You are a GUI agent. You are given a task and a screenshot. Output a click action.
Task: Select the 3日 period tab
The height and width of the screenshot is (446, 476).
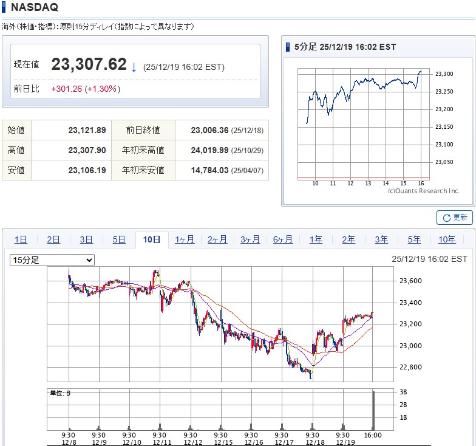click(x=86, y=239)
